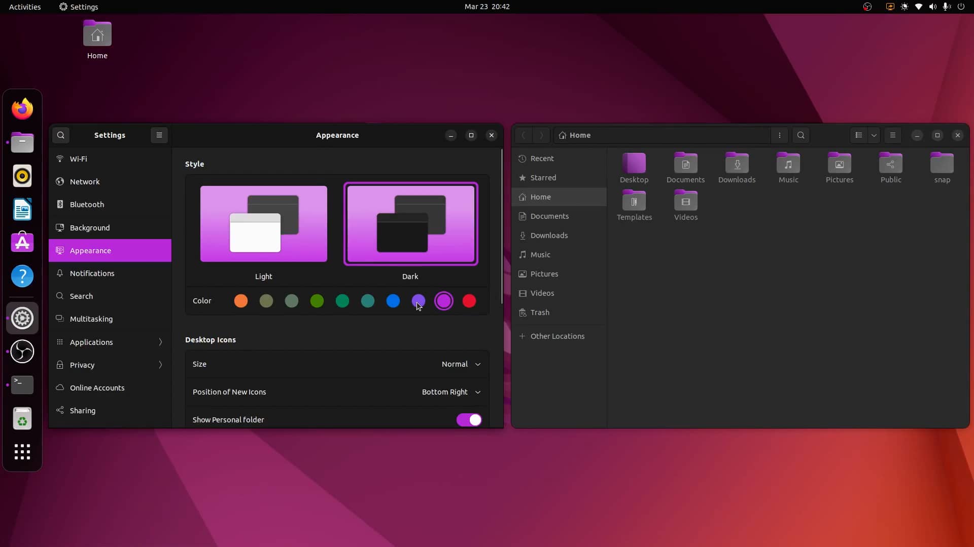
Task: Open the Activities menu in the top bar
Action: [24, 7]
